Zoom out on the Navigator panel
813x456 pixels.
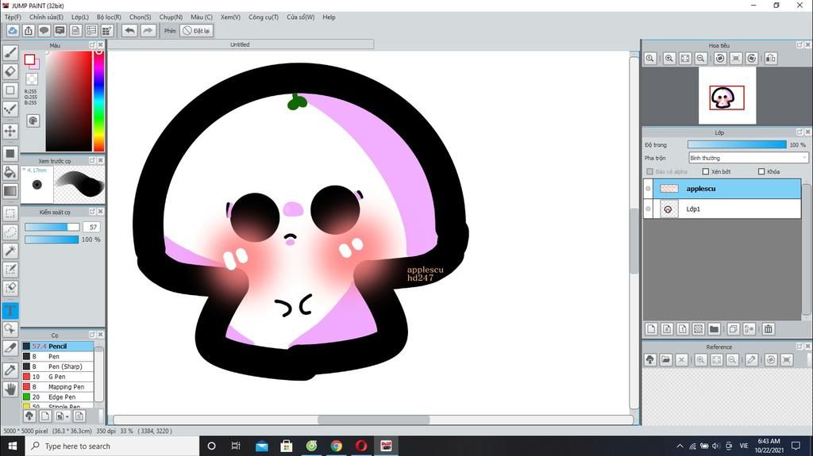[x=700, y=59]
